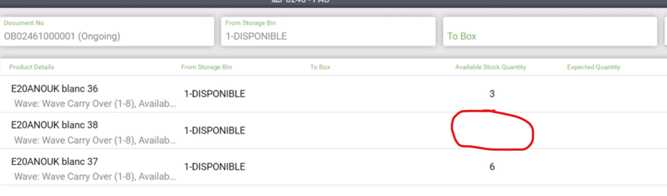
Task: Select the E20ANOUK blanc 36 row
Action: tap(54, 88)
